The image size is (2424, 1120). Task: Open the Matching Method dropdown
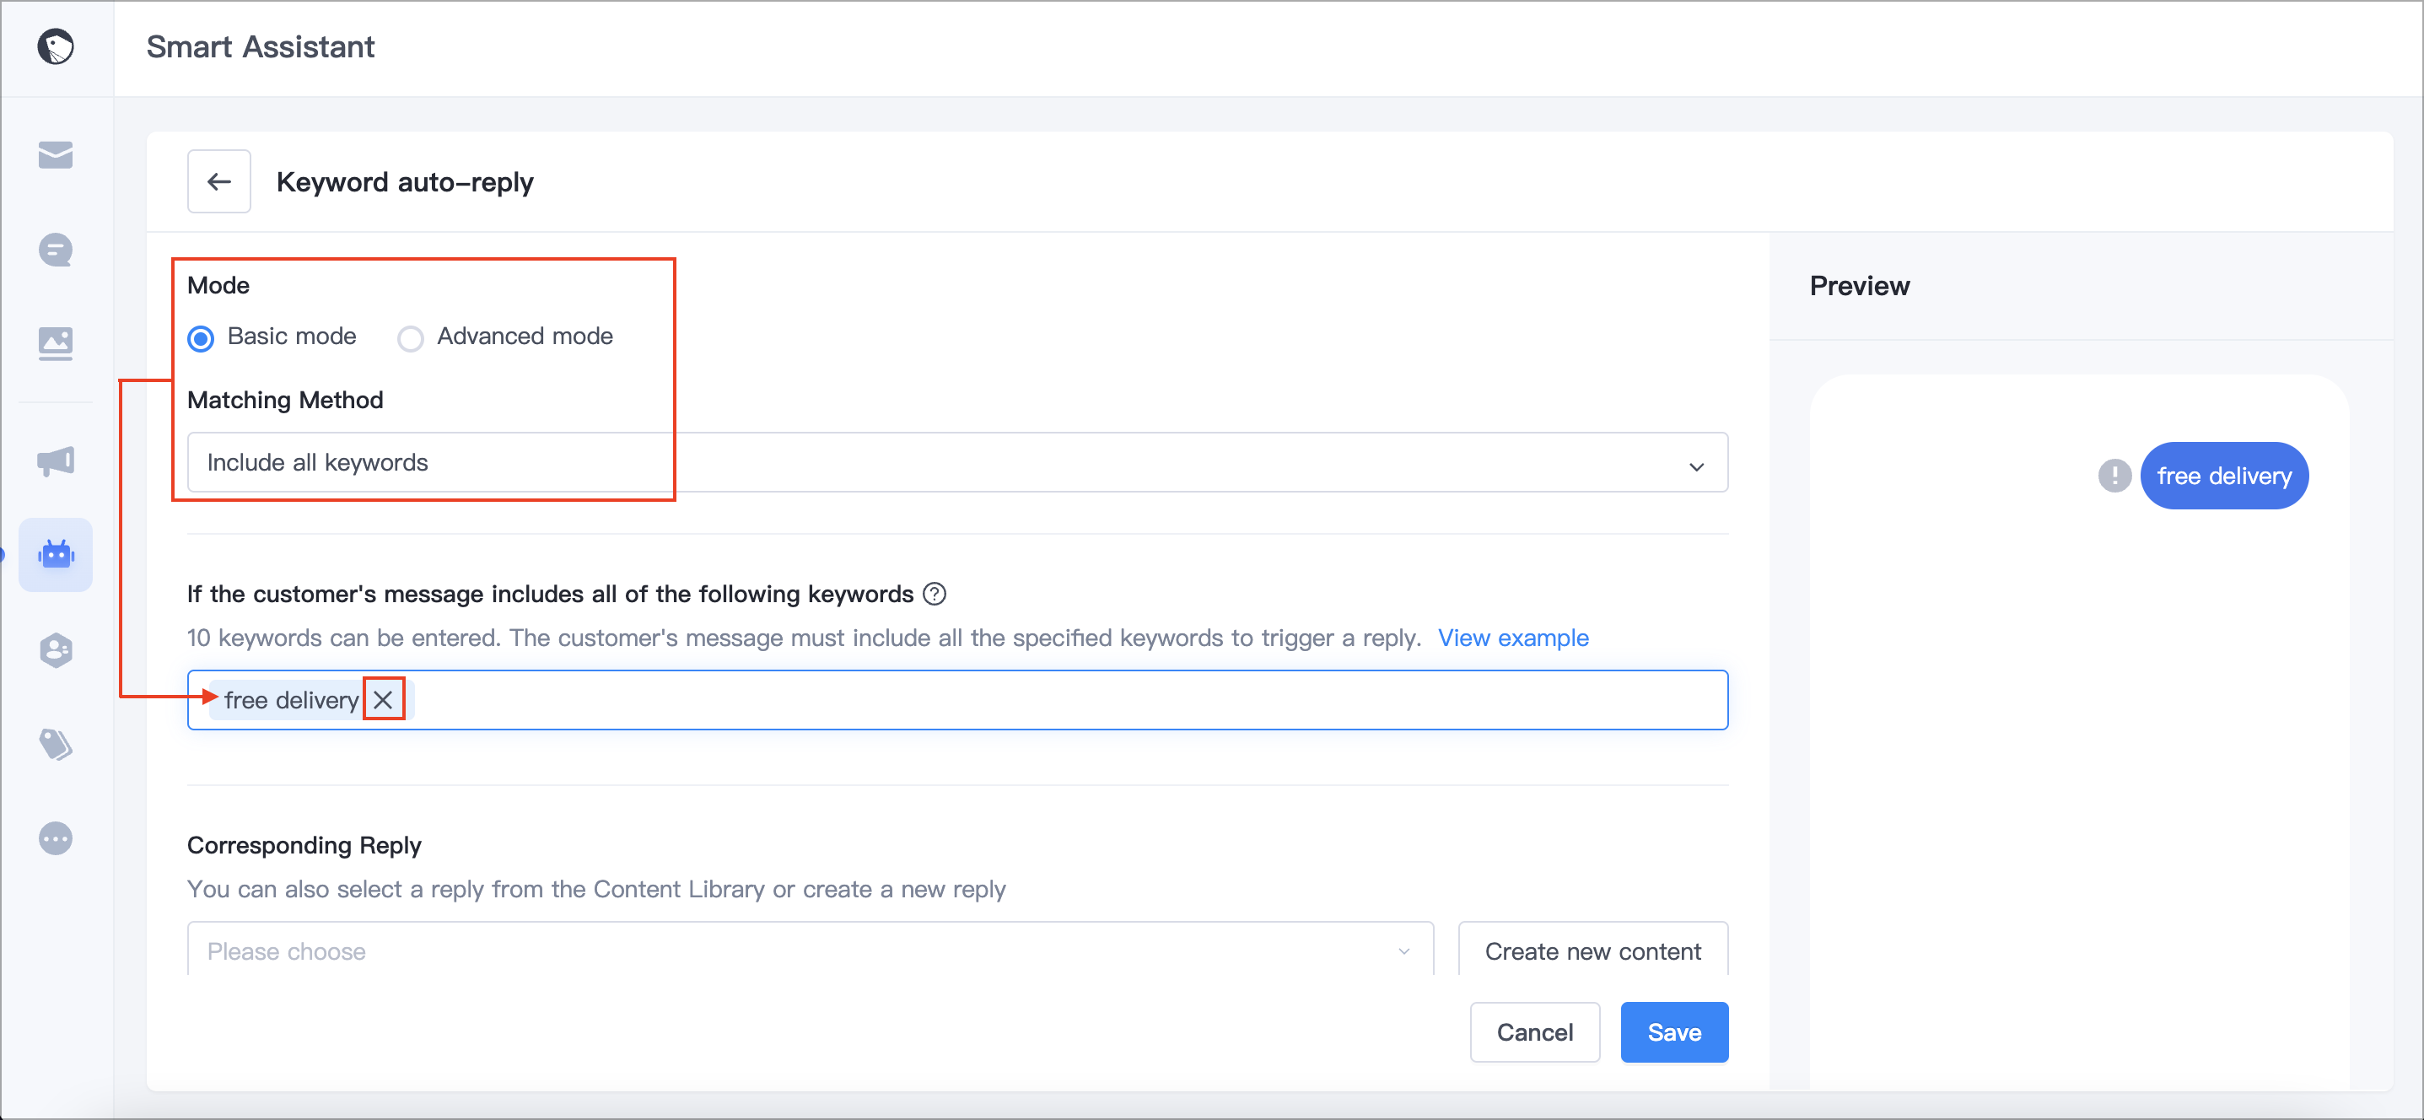click(x=957, y=462)
